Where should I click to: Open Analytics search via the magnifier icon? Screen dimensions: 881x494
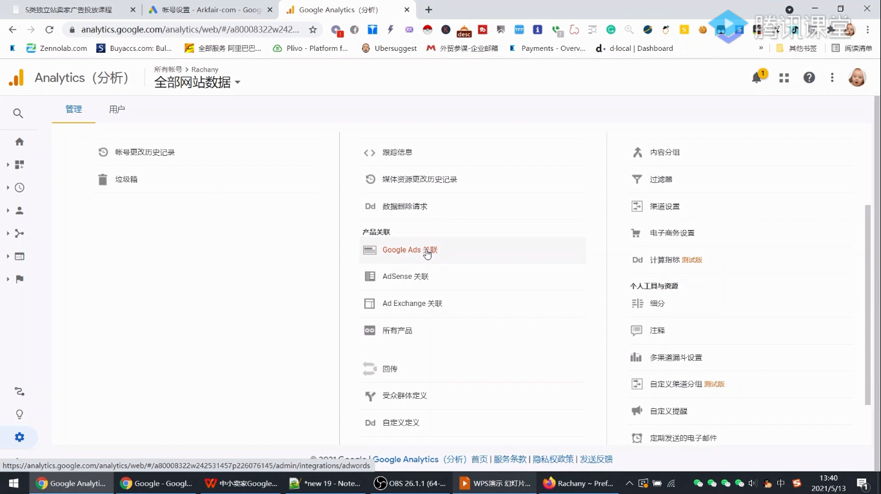[x=18, y=113]
